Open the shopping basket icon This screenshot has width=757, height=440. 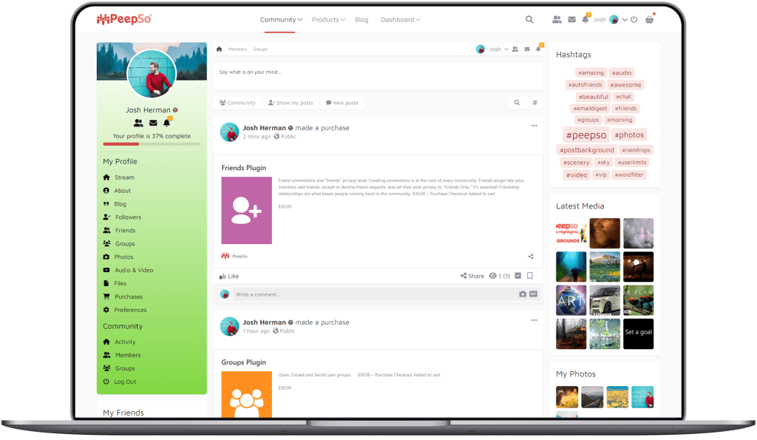tap(649, 20)
